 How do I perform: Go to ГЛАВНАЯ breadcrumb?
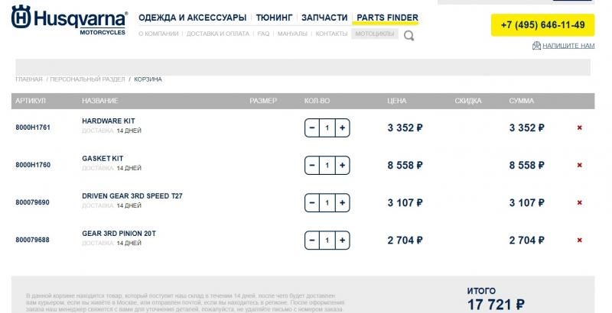coord(29,79)
